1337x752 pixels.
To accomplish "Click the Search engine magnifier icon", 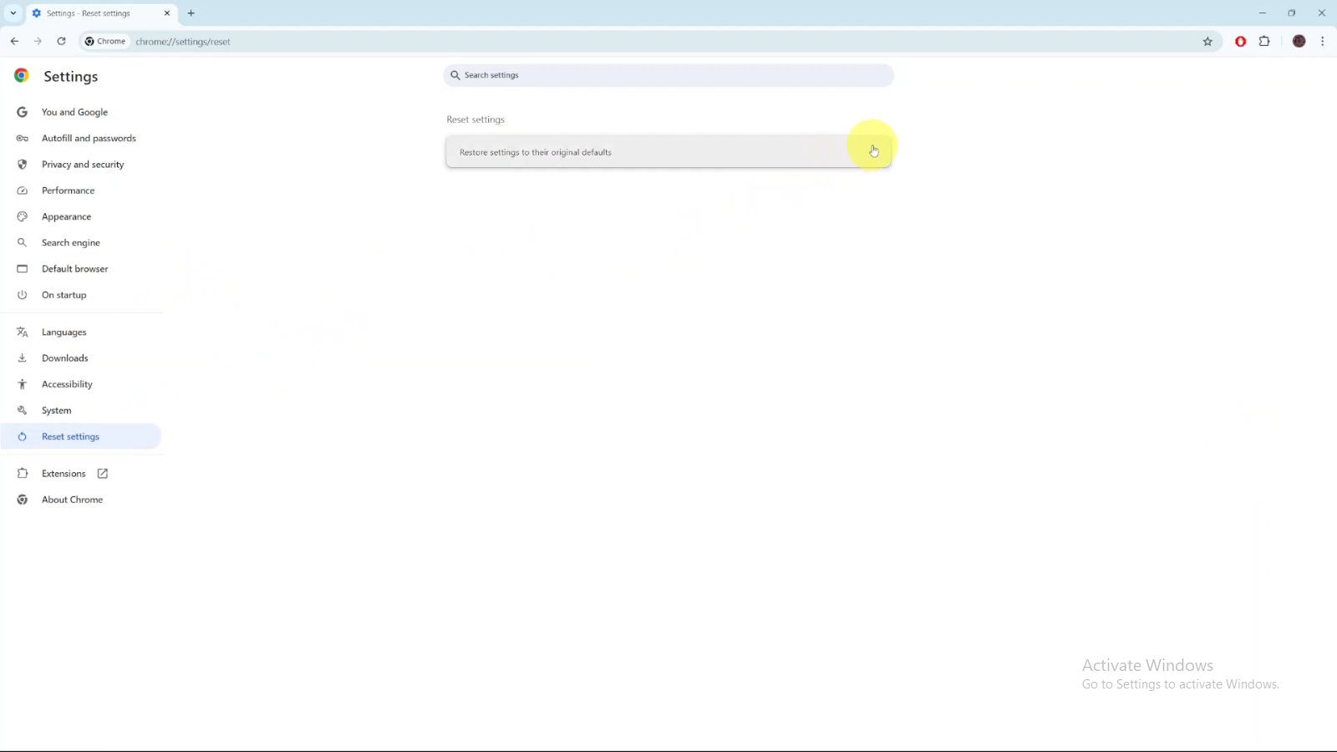I will [23, 242].
